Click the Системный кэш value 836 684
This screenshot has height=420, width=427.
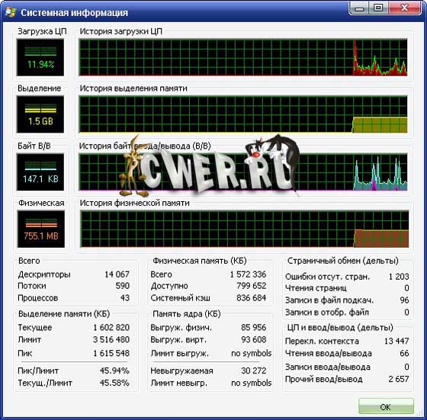coord(251,298)
